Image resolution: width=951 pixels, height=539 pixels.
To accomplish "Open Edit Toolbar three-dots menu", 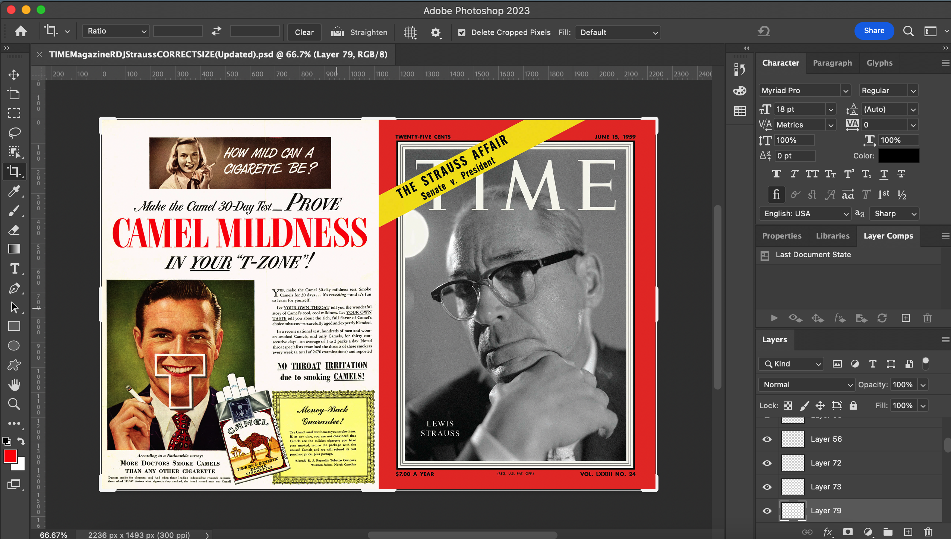I will pyautogui.click(x=14, y=423).
